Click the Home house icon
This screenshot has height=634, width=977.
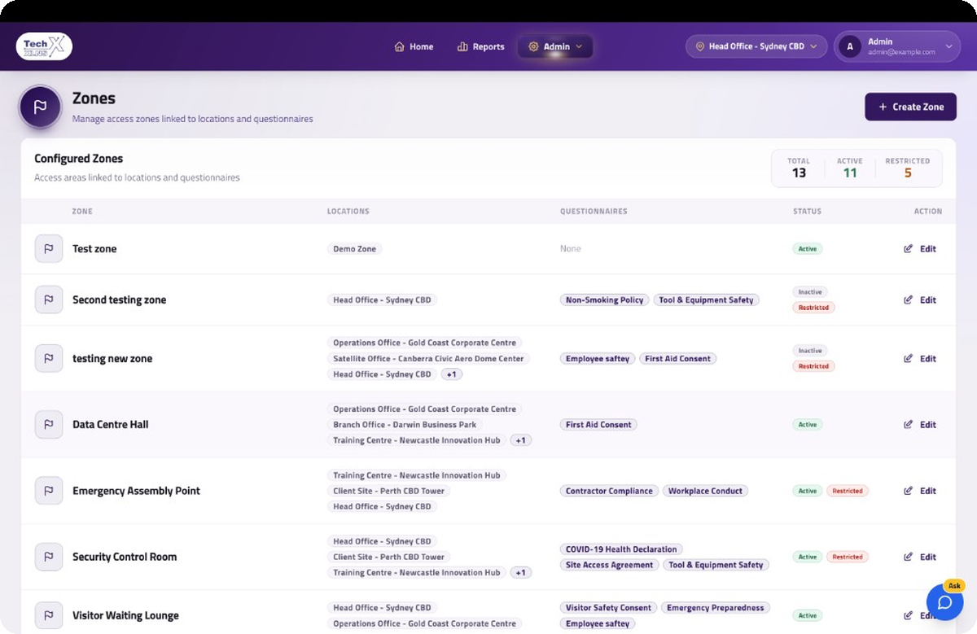399,47
